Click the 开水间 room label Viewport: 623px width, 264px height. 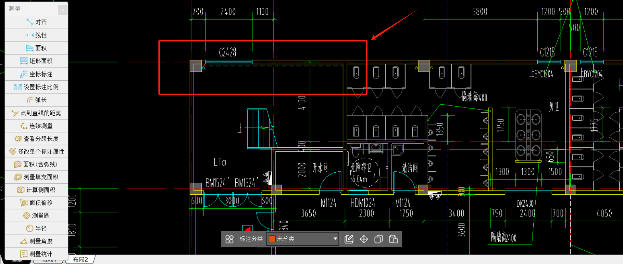point(320,168)
